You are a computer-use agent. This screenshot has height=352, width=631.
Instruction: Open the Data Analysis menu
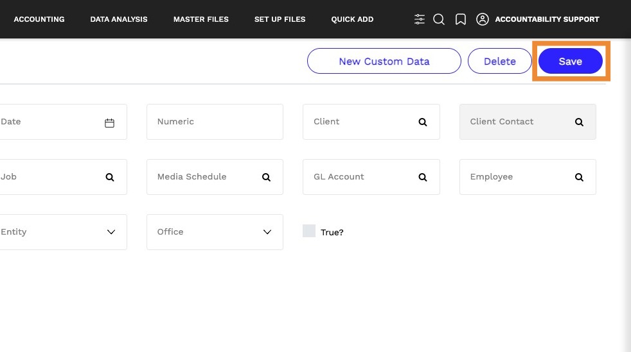click(x=119, y=19)
